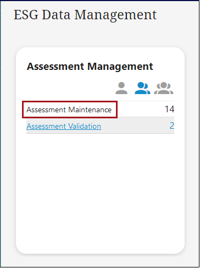Click the grey page background below the title
Screen dimensions: 200x268
pos(100,35)
